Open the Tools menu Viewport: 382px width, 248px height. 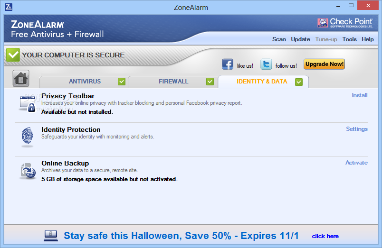(349, 39)
